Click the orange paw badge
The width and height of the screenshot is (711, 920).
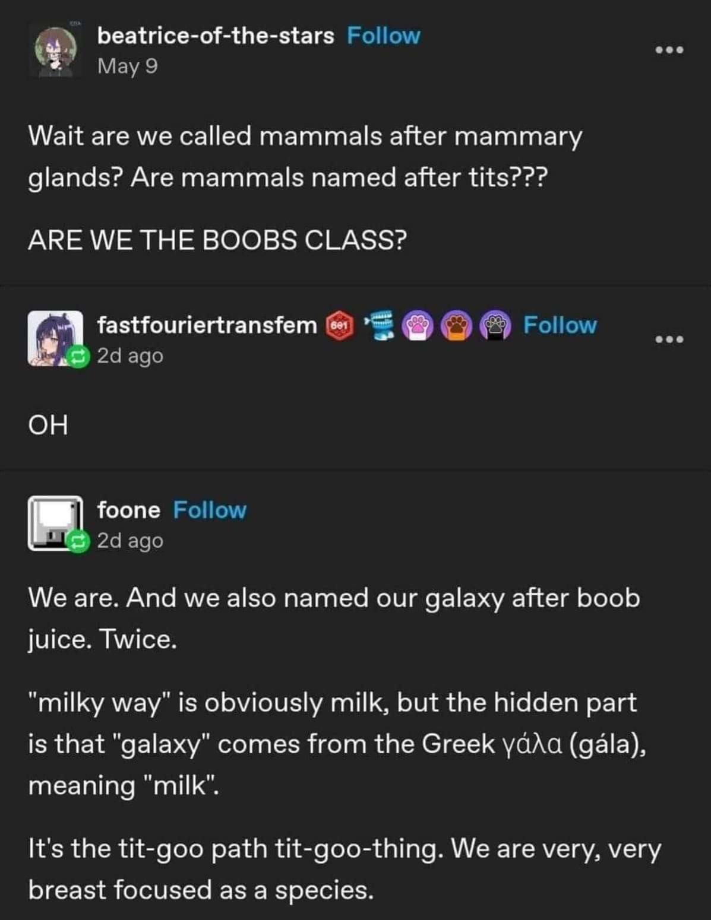click(x=457, y=325)
